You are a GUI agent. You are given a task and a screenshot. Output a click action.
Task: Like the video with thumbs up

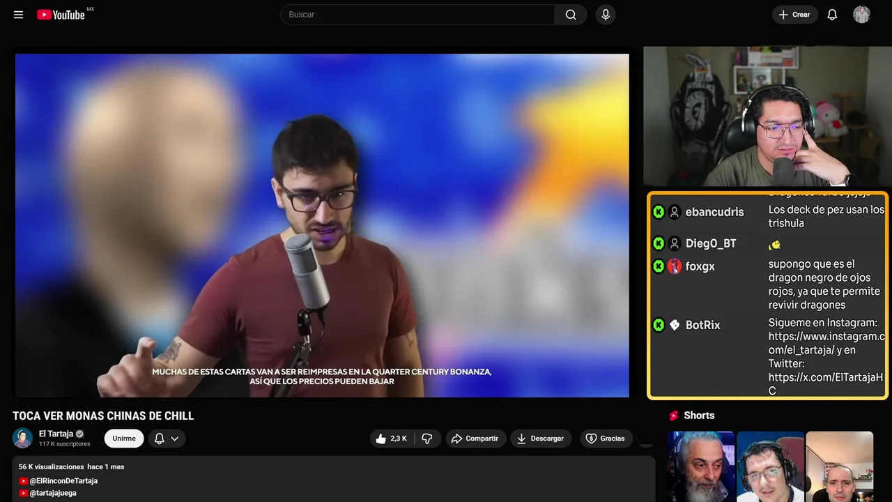click(392, 439)
